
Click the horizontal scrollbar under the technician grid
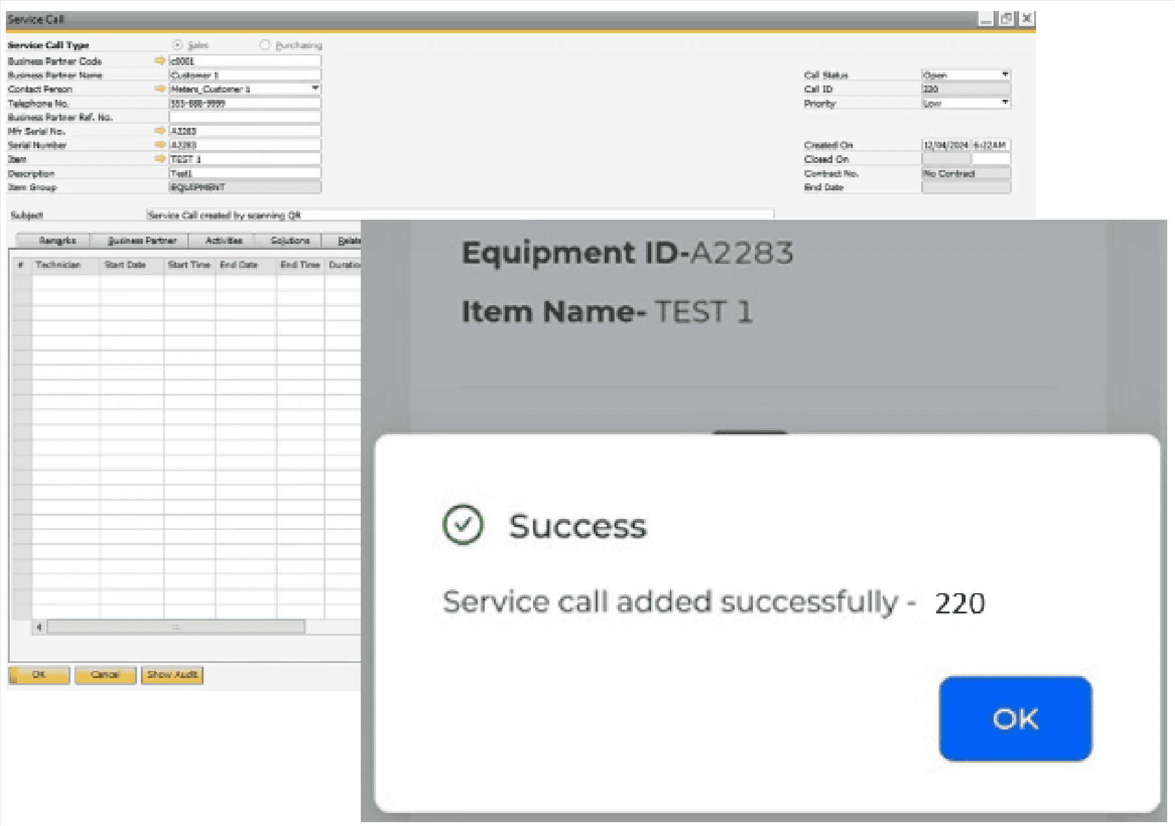click(x=175, y=627)
